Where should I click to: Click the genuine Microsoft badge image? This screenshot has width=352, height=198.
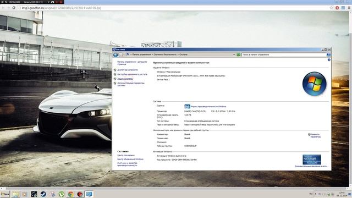tap(312, 159)
